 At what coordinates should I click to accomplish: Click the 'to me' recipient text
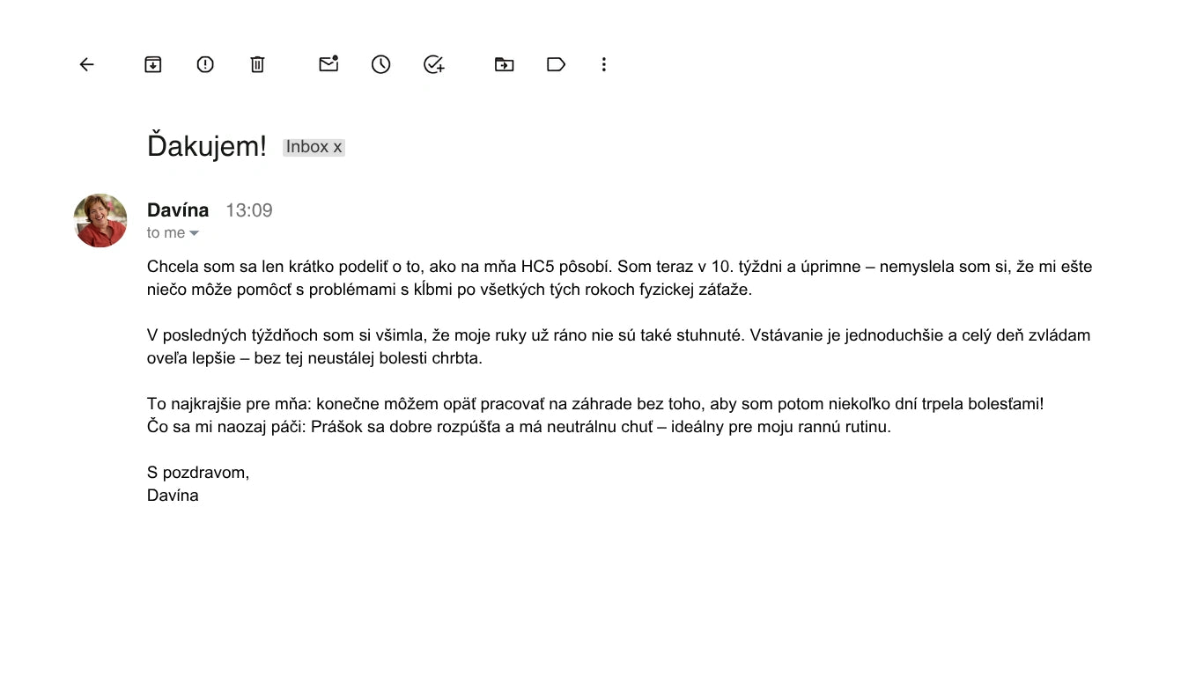pos(166,232)
